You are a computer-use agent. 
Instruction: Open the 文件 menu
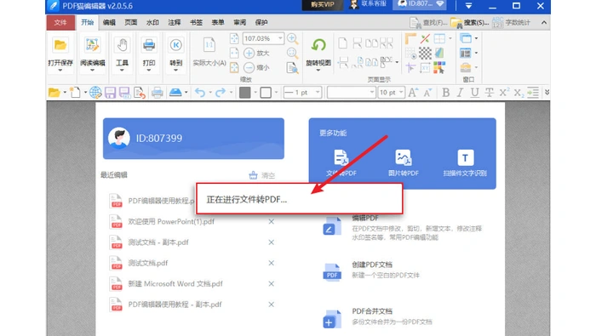(60, 23)
